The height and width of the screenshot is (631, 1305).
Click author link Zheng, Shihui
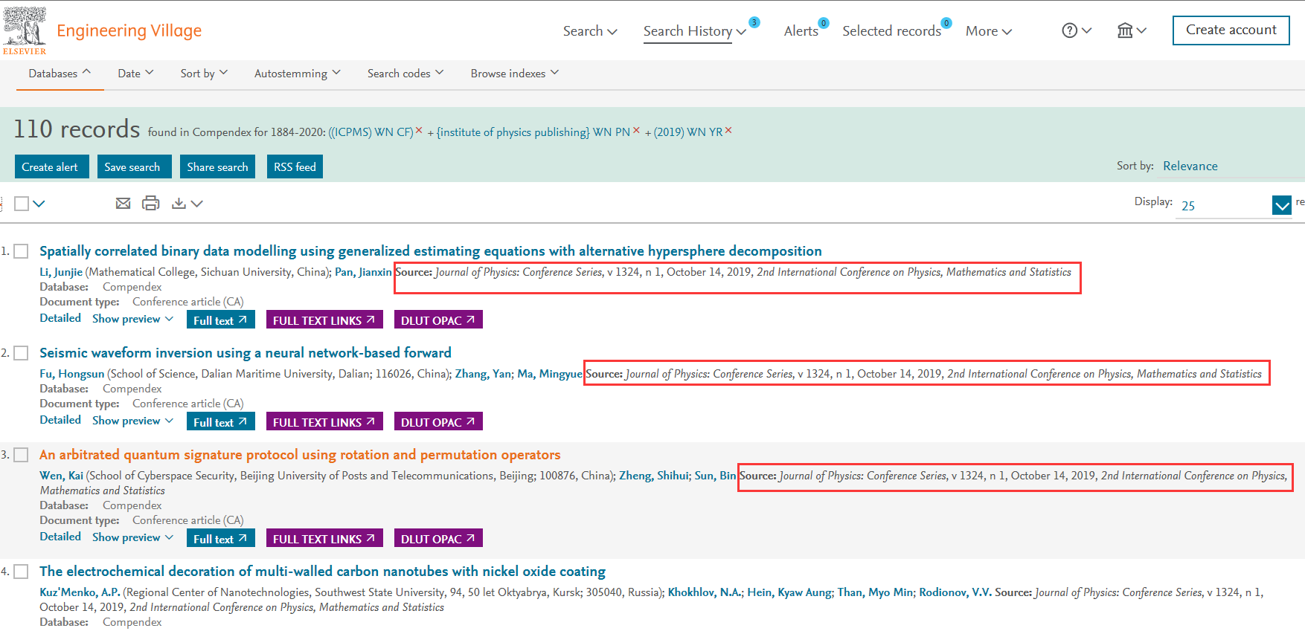(654, 476)
